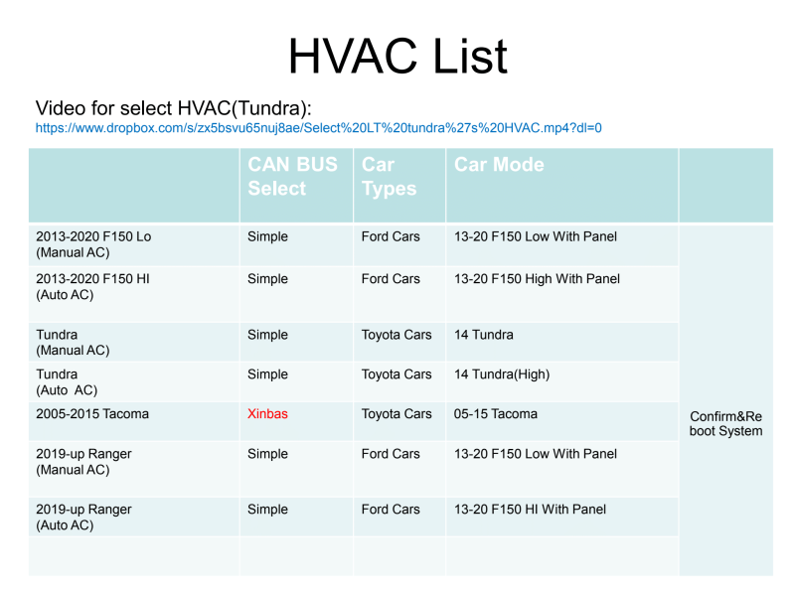Select the 2013-2020 F150 HI (Auto AC) row label
The image size is (795, 596).
tap(92, 286)
